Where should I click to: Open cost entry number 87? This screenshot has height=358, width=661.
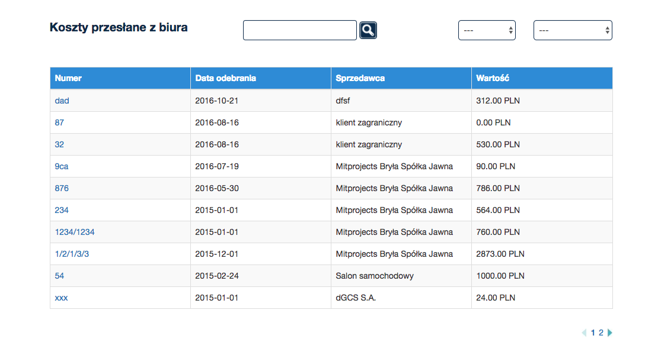tap(59, 122)
